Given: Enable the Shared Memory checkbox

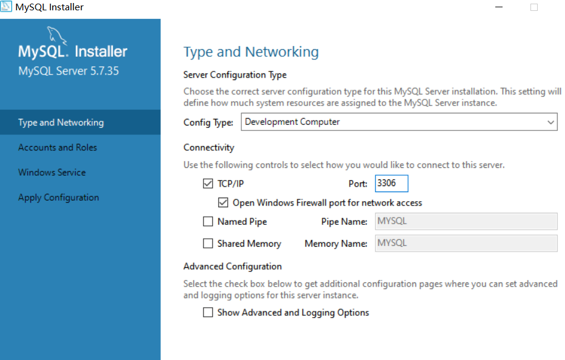Looking at the screenshot, I should [208, 244].
